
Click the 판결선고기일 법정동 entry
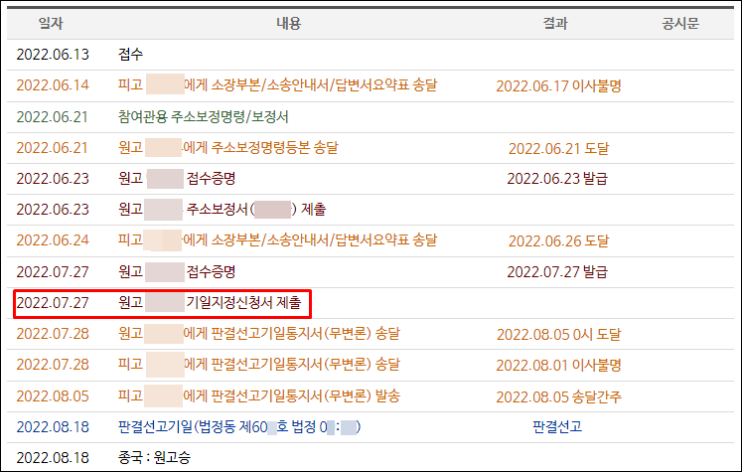pyautogui.click(x=239, y=427)
